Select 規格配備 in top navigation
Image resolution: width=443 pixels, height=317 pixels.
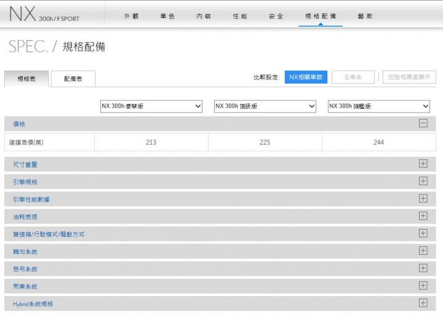[321, 17]
